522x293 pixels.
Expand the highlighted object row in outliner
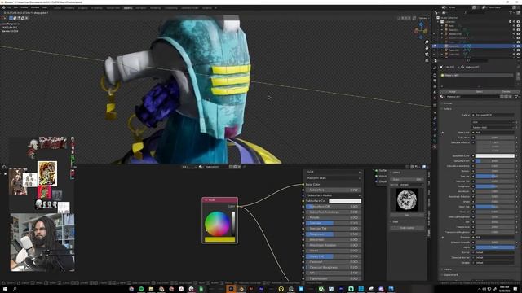coord(442,46)
